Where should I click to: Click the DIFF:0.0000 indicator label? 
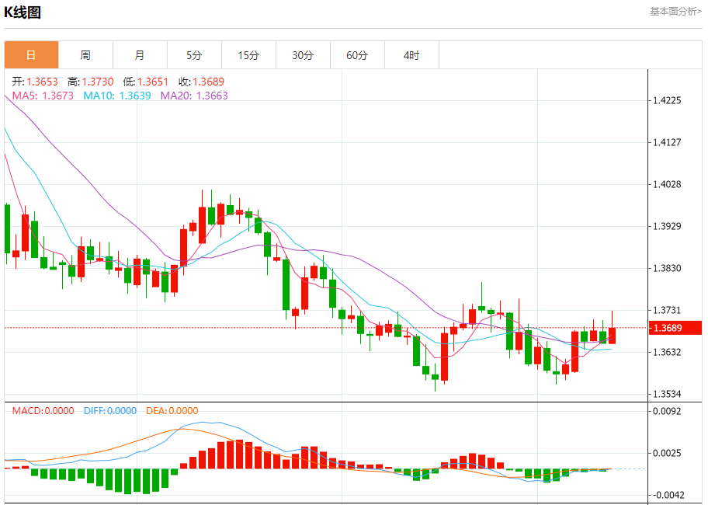(110, 410)
